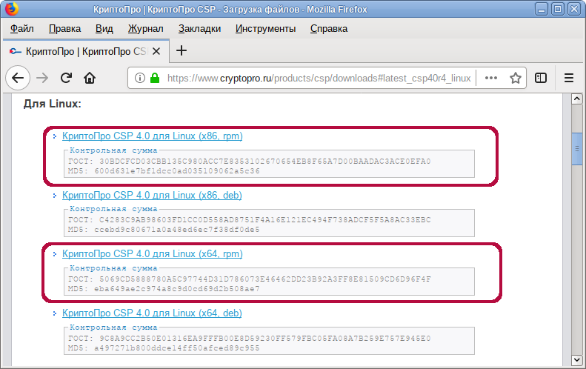Minimize the Firefox window

click(541, 9)
